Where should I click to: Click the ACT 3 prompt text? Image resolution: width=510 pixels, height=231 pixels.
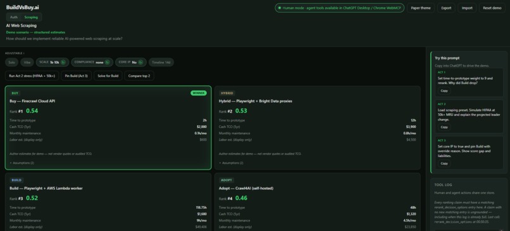[464, 151]
